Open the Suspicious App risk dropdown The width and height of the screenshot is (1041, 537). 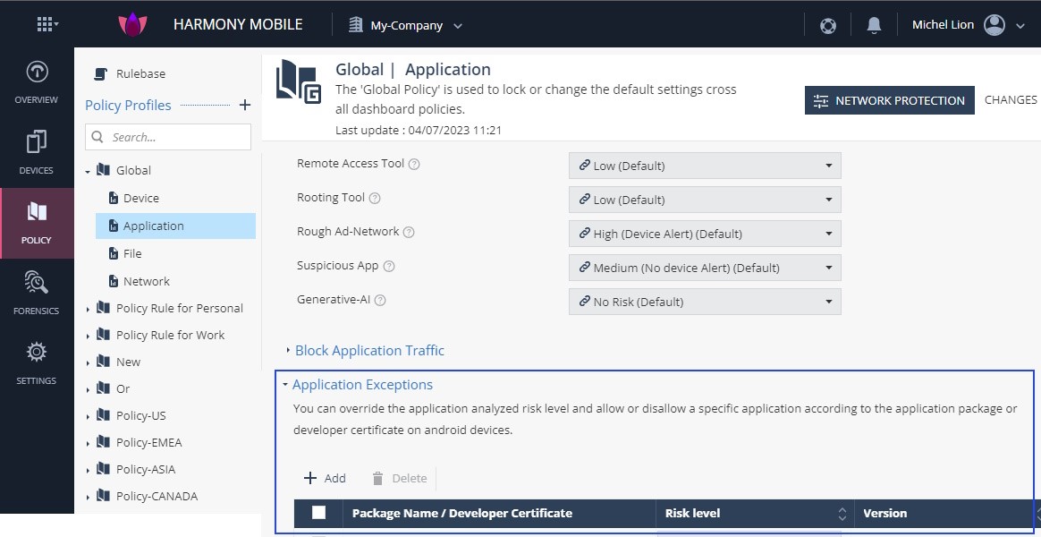click(705, 268)
